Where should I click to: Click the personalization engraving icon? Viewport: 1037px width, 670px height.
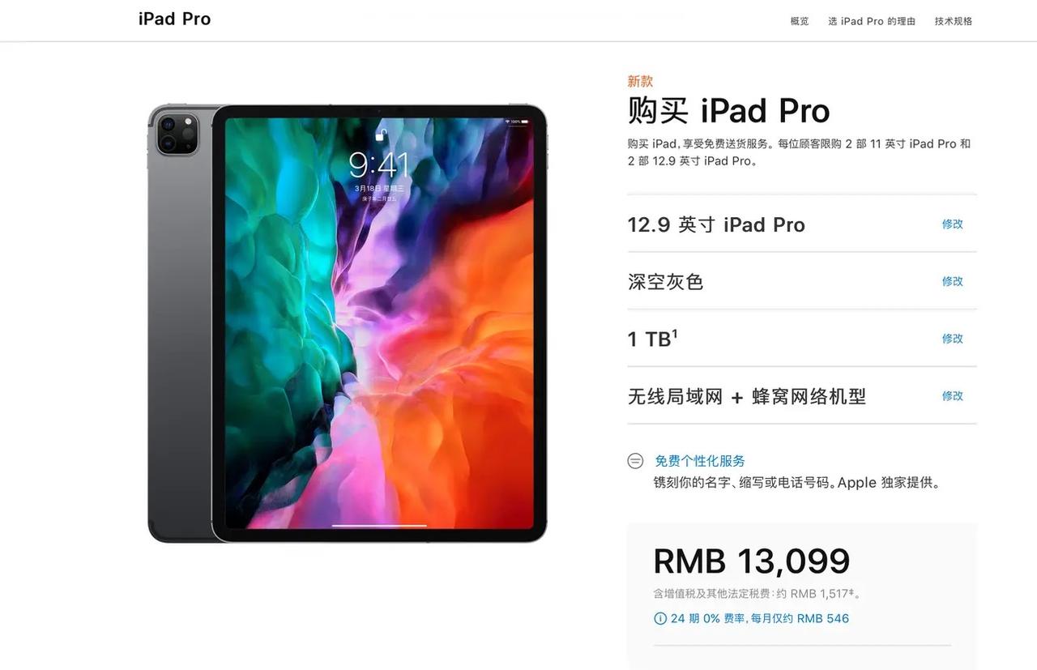pos(636,461)
